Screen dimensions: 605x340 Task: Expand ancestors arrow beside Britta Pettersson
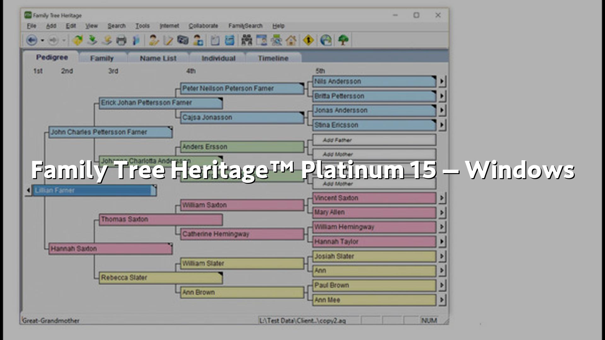click(442, 96)
